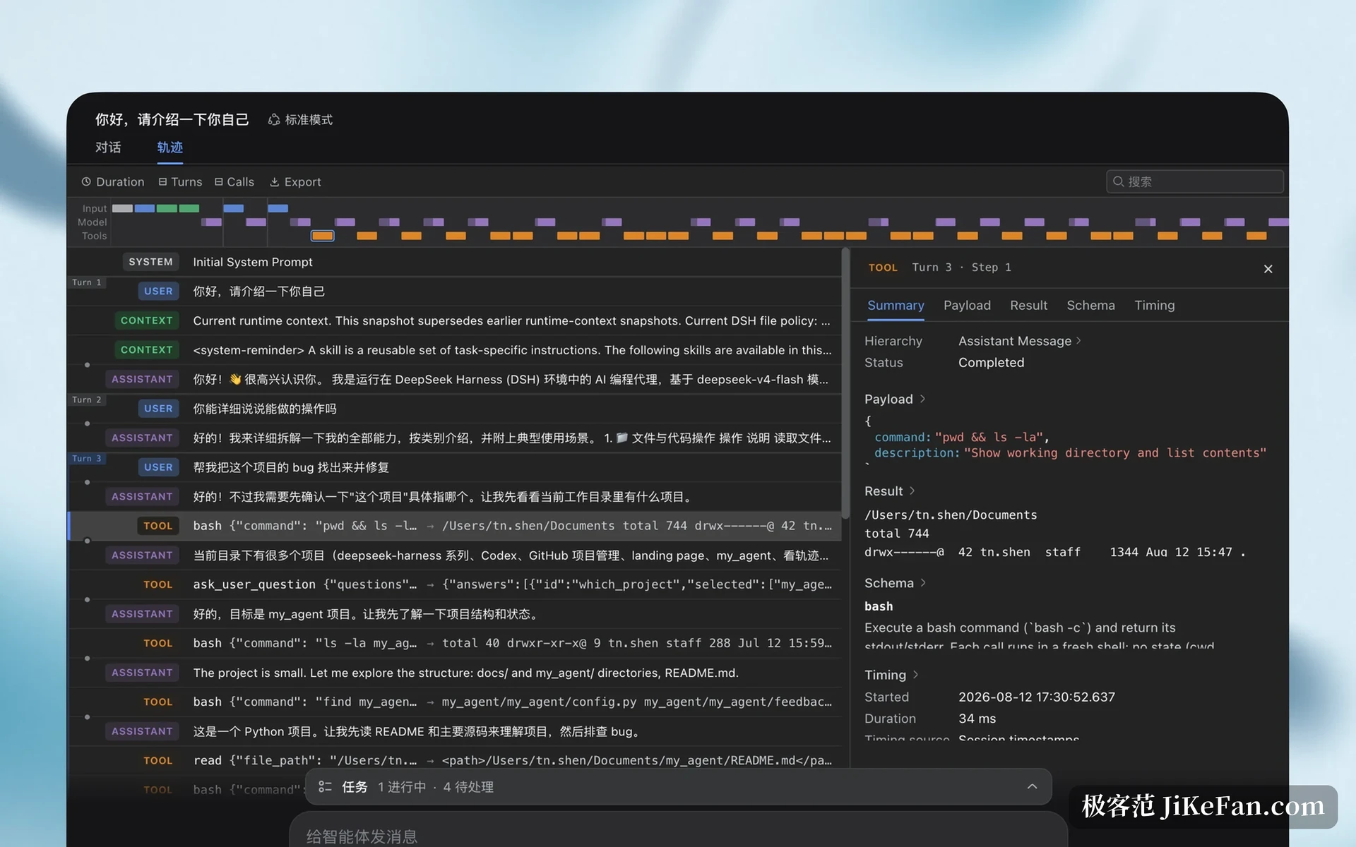Select the USER row 你好，请介绍一下你自己

(454, 291)
